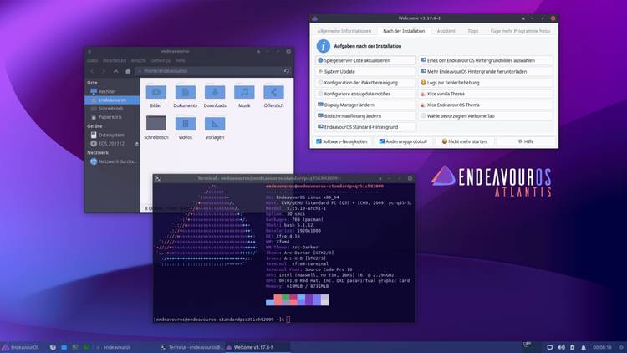The width and height of the screenshot is (627, 353).
Task: Click Hilfe button in Welcome footer
Action: pyautogui.click(x=526, y=141)
